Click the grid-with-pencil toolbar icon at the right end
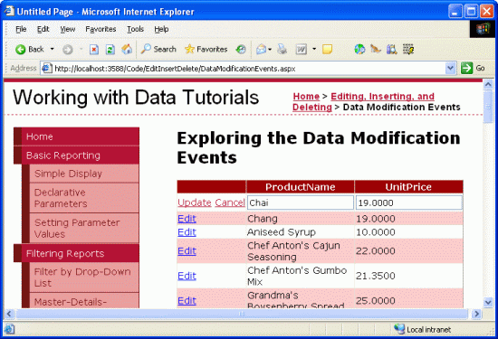The width and height of the screenshot is (498, 339). click(408, 49)
